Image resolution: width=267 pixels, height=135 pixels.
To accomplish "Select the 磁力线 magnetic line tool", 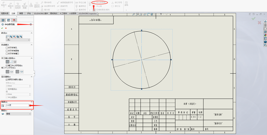I will [45, 10].
